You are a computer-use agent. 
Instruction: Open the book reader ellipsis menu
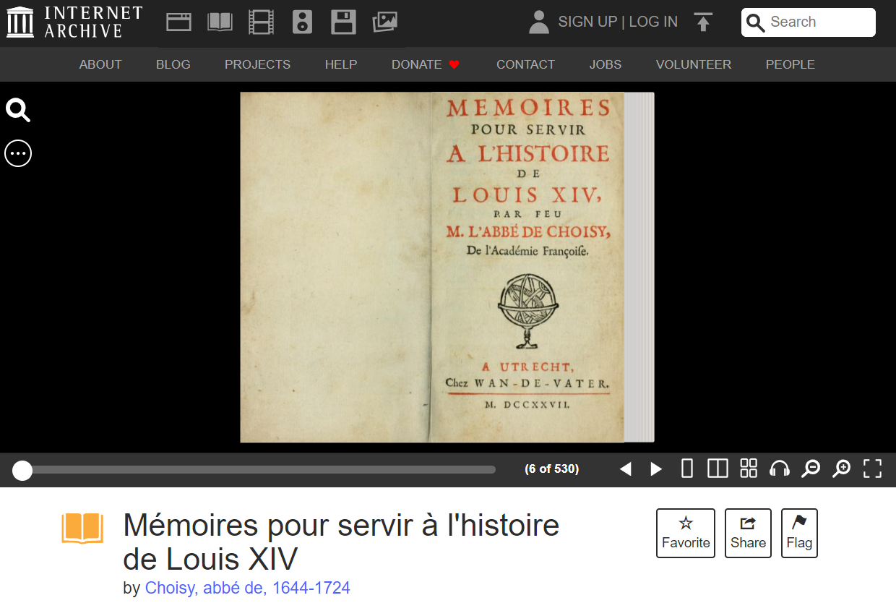coord(17,153)
